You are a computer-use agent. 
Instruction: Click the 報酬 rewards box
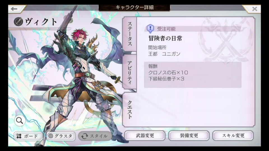(193, 75)
